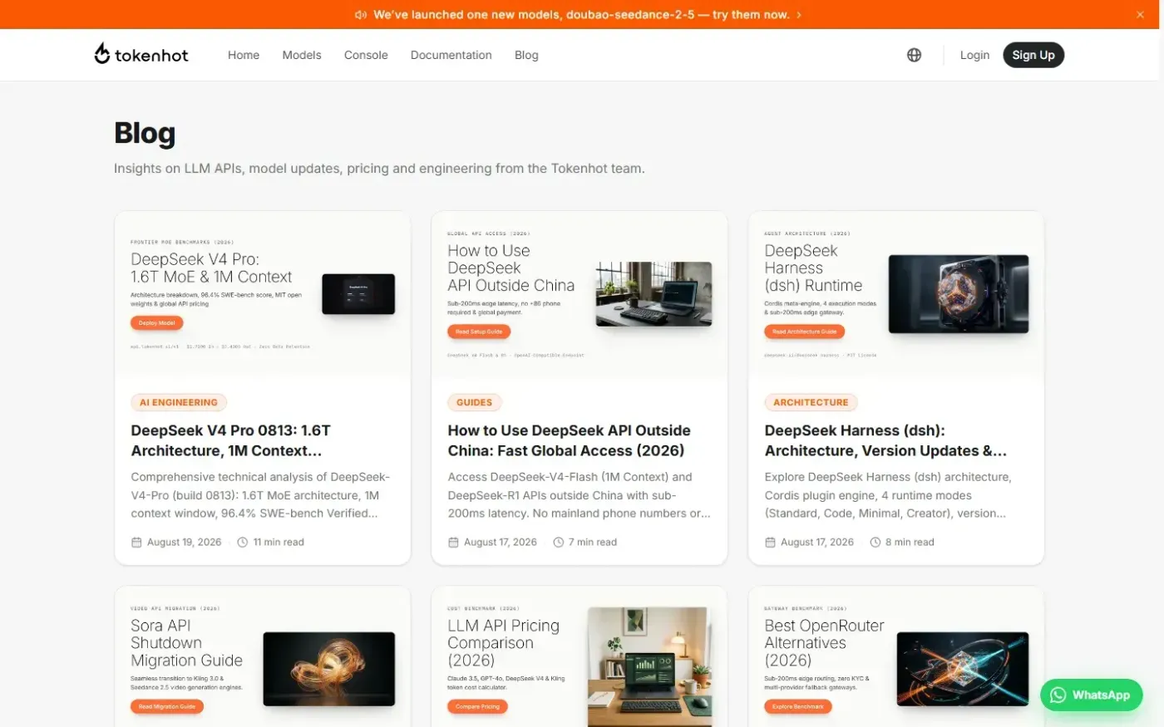This screenshot has height=727, width=1164.
Task: Click clock icon beside 11 min read
Action: coord(243,542)
